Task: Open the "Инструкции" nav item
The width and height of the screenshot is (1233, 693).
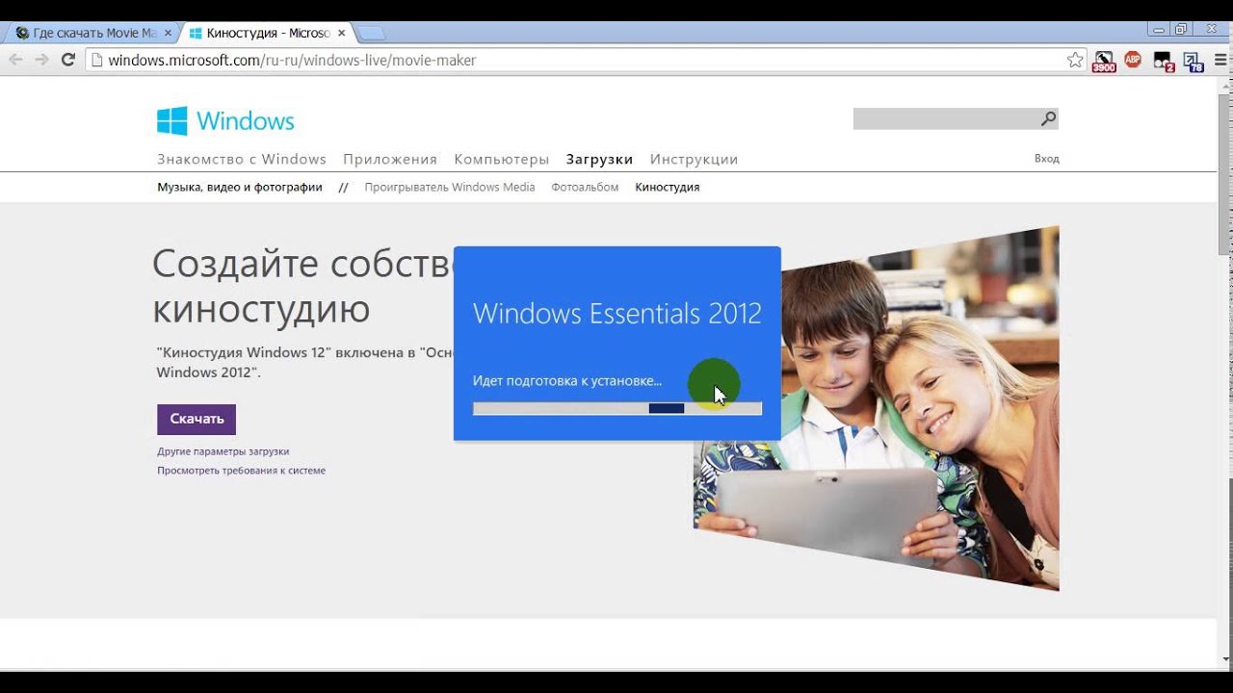Action: 694,159
